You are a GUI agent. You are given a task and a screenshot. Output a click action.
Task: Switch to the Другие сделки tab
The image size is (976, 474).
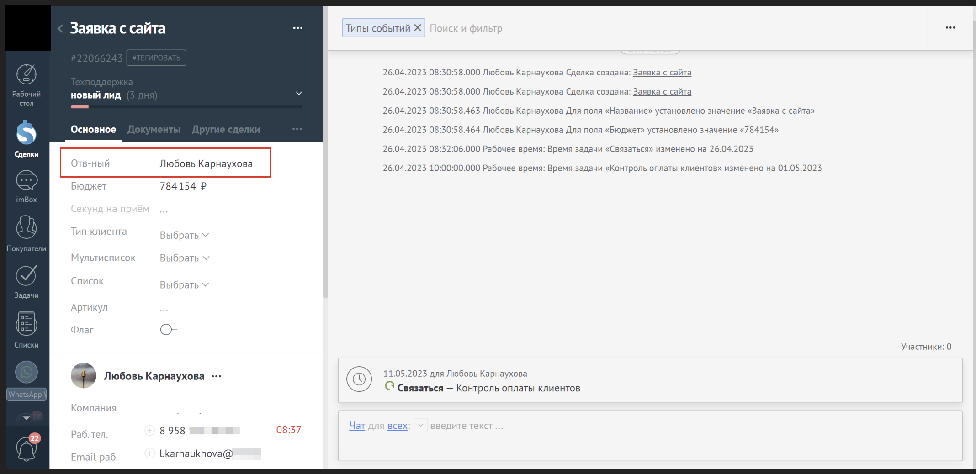226,130
